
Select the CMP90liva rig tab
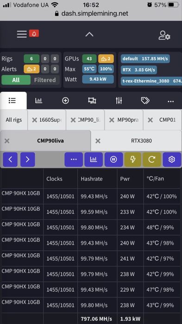point(50,141)
